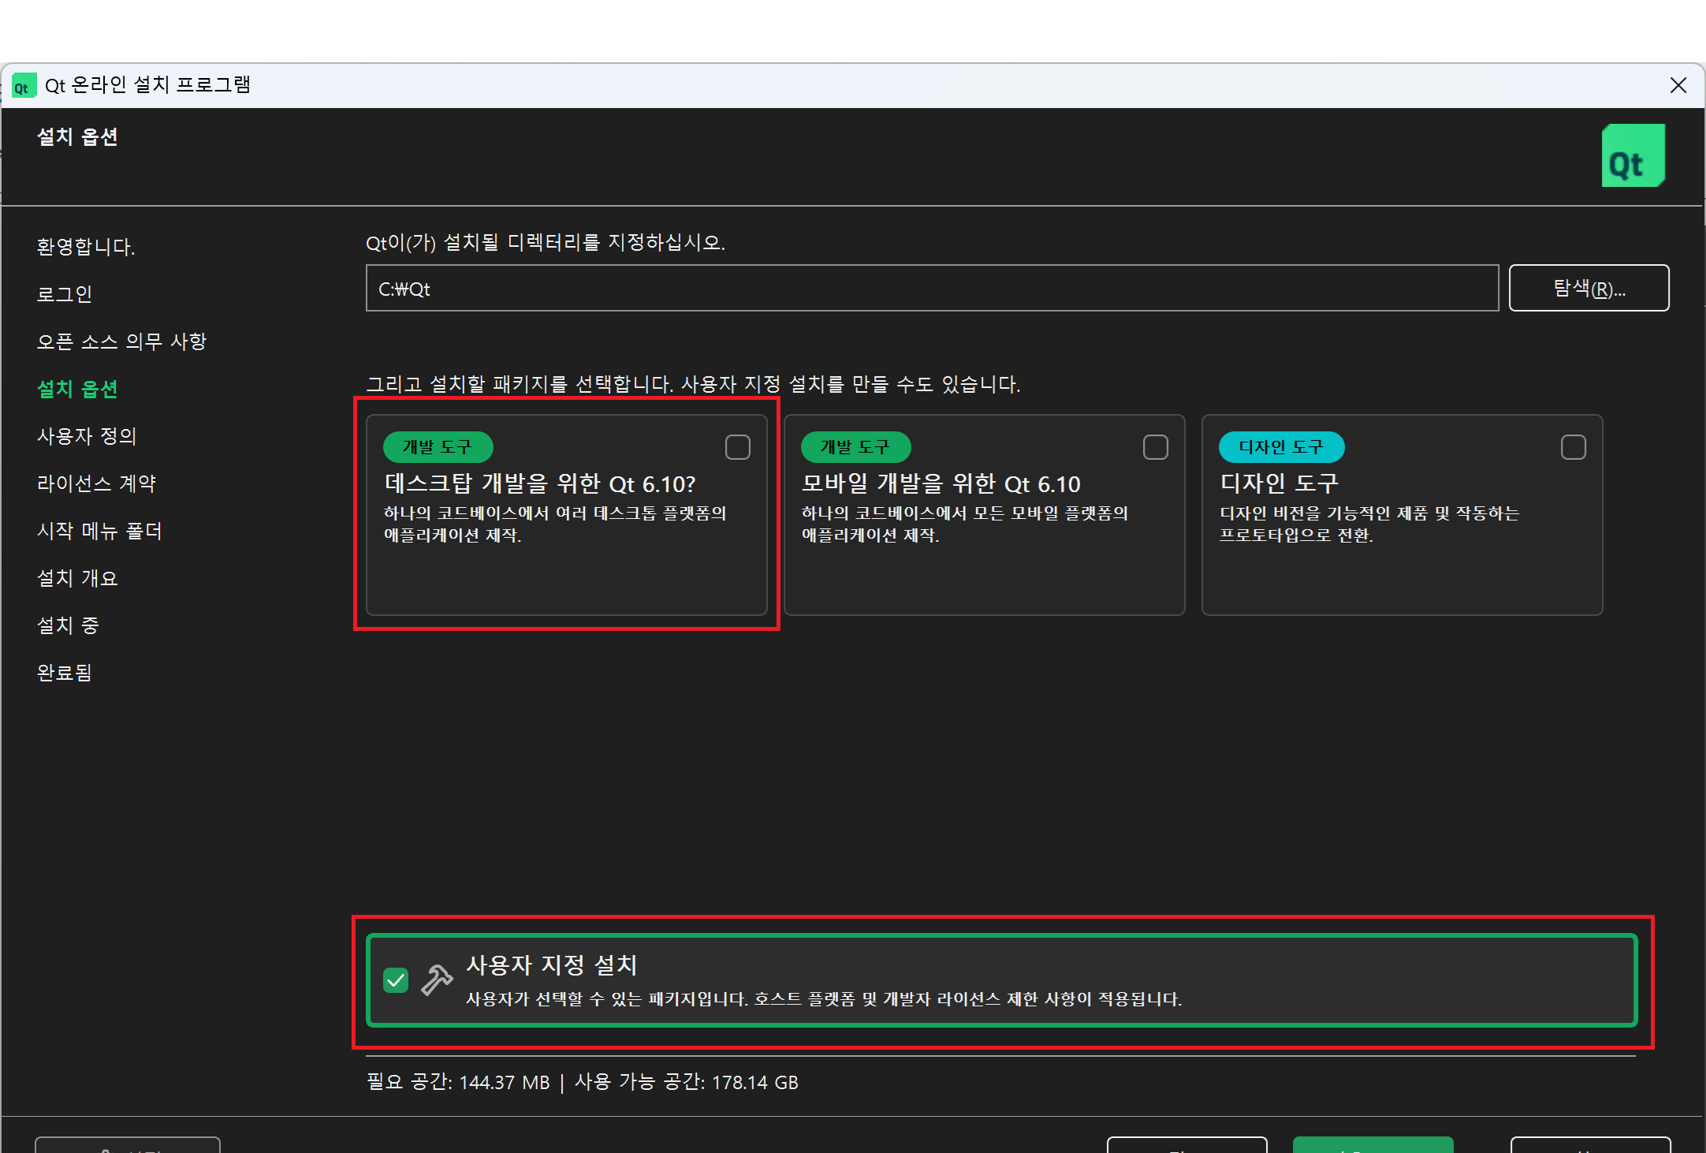The image size is (1706, 1153).
Task: Uncheck the 사용자 지정 설치 option
Action: click(397, 980)
